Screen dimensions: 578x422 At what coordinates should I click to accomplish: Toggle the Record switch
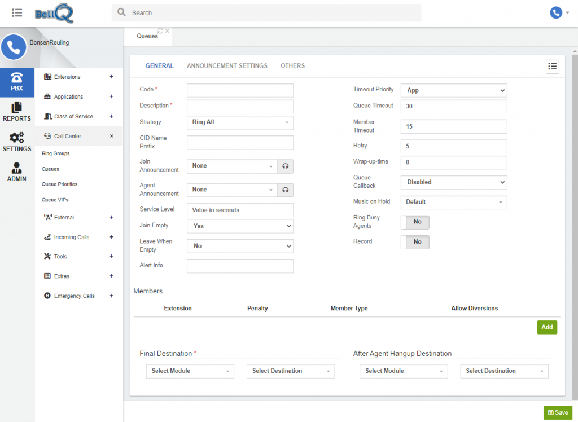(x=415, y=242)
